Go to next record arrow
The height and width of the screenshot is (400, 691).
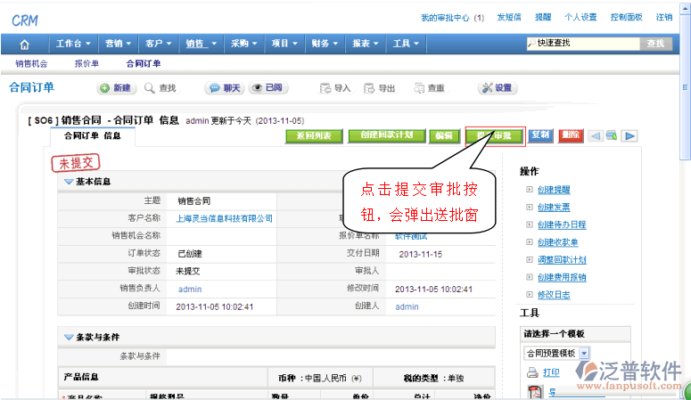pyautogui.click(x=629, y=135)
